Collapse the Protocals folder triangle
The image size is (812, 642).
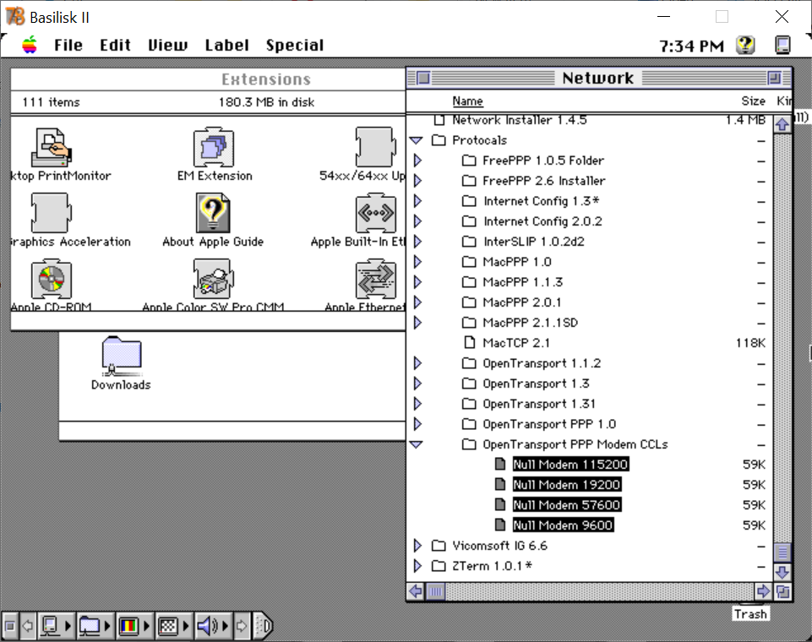417,140
